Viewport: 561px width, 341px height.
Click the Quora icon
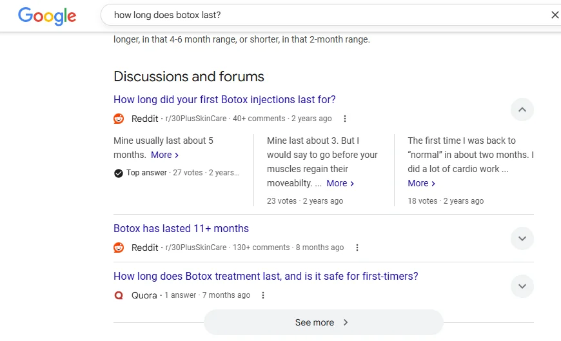[x=119, y=295]
